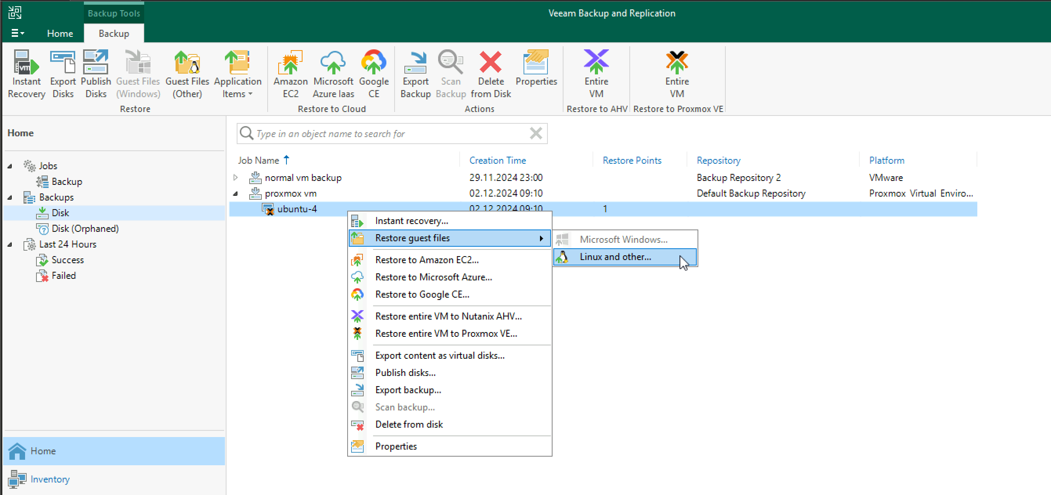This screenshot has height=495, width=1051.
Task: Open Application Items ribbon dropdown
Action: [237, 74]
